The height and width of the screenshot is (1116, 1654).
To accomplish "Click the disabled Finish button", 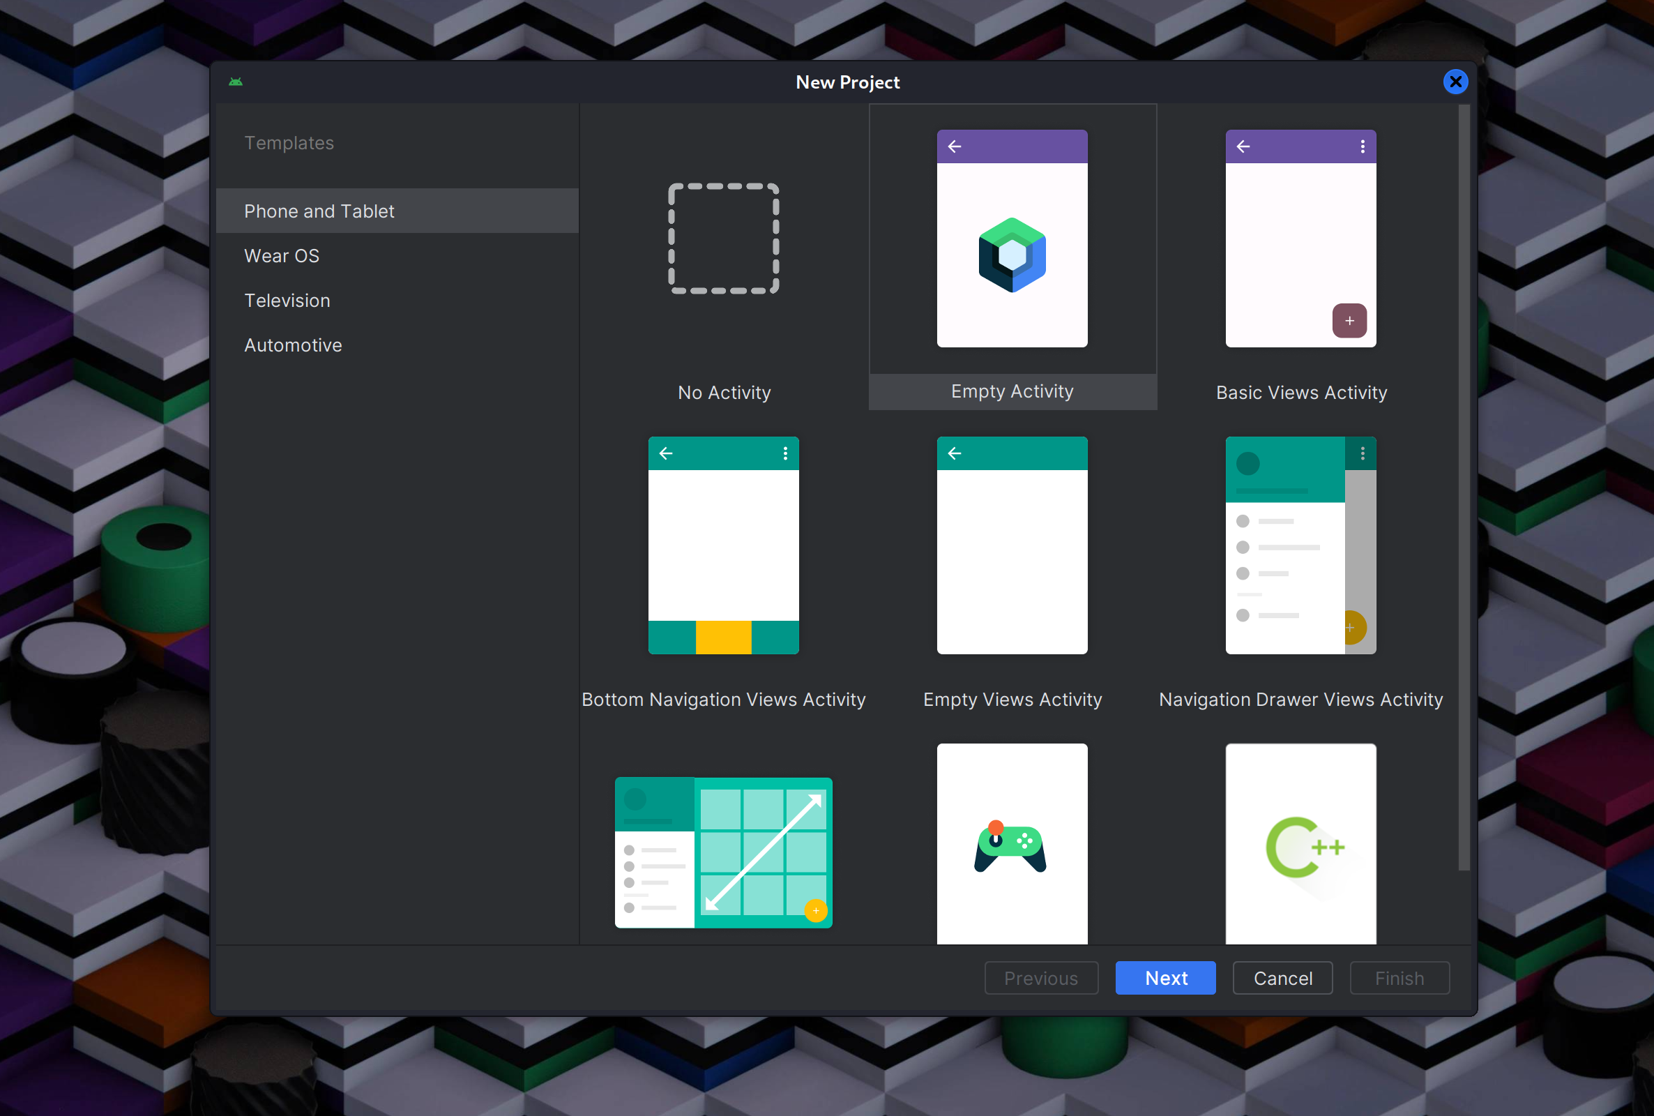I will point(1399,978).
